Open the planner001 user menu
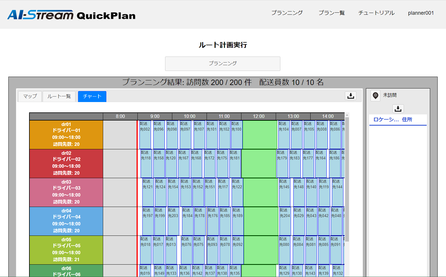Viewport: 446px width, 277px height. [421, 13]
